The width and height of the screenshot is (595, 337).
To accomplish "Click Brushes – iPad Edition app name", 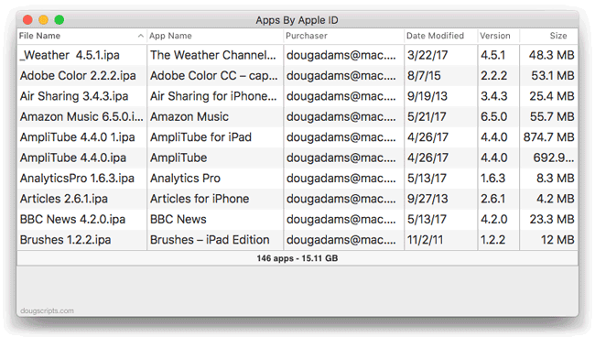I will click(x=210, y=239).
